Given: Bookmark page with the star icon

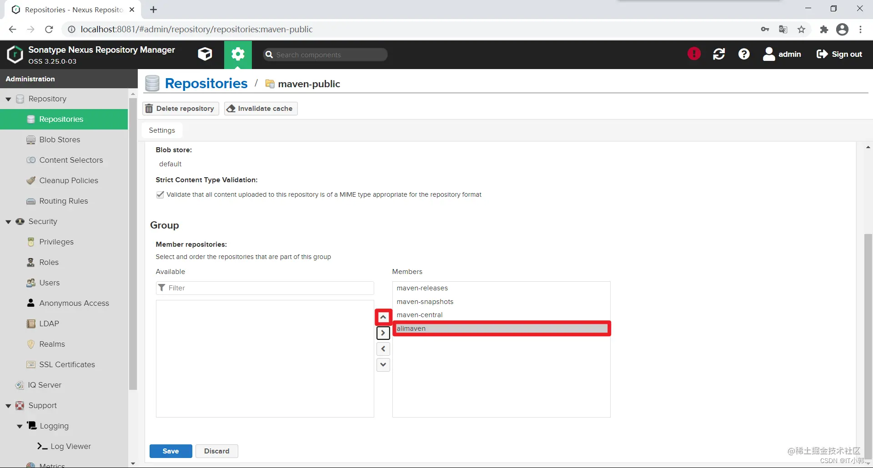Looking at the screenshot, I should tap(801, 29).
